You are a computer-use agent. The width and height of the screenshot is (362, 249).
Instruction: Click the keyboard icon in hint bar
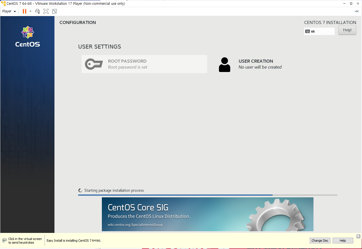point(5,241)
